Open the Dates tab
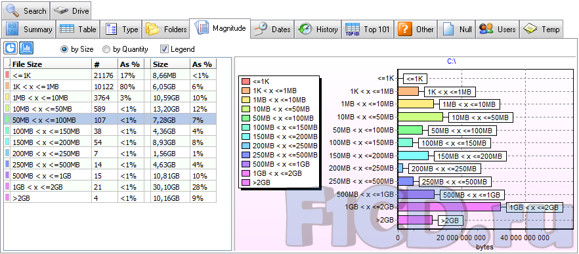Viewport: 579px width, 254px height. (x=272, y=29)
